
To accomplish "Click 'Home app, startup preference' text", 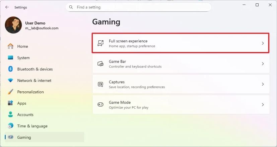I will pyautogui.click(x=132, y=46).
